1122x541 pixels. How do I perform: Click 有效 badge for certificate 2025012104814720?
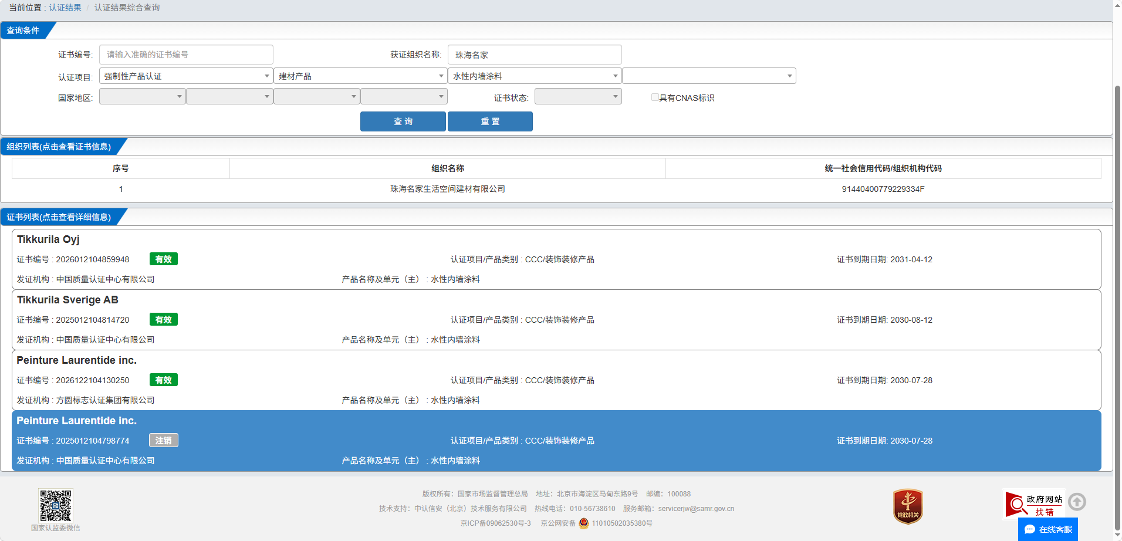click(164, 319)
